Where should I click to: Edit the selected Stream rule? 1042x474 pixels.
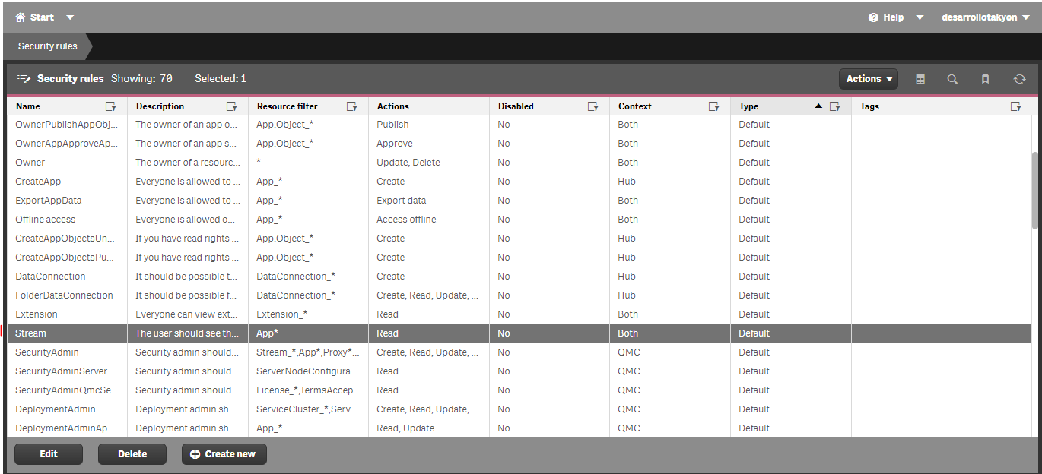(x=48, y=453)
